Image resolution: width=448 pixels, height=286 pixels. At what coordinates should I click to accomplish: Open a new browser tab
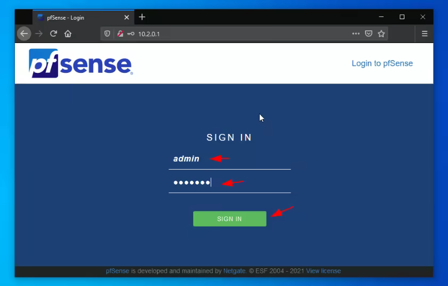pos(142,17)
